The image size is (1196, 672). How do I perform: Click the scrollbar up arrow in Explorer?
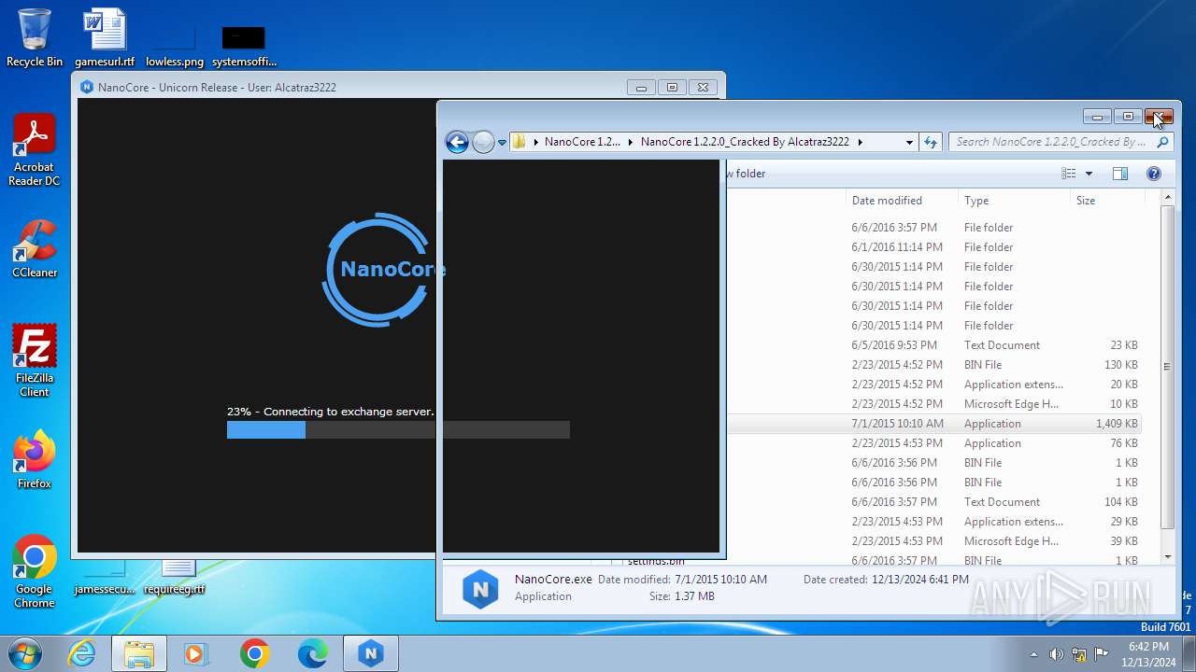coord(1167,198)
